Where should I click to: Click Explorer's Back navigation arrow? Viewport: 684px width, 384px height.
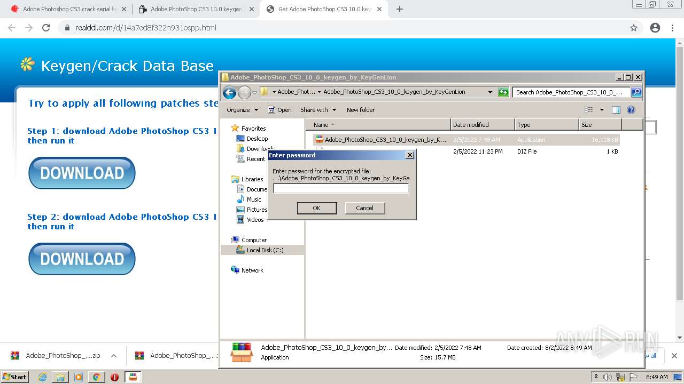point(229,92)
